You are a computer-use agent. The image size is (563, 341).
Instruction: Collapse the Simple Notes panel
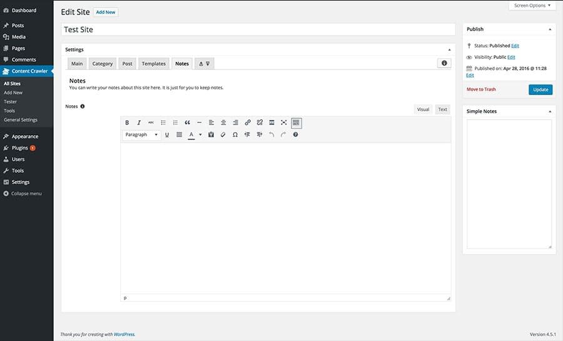[x=550, y=111]
